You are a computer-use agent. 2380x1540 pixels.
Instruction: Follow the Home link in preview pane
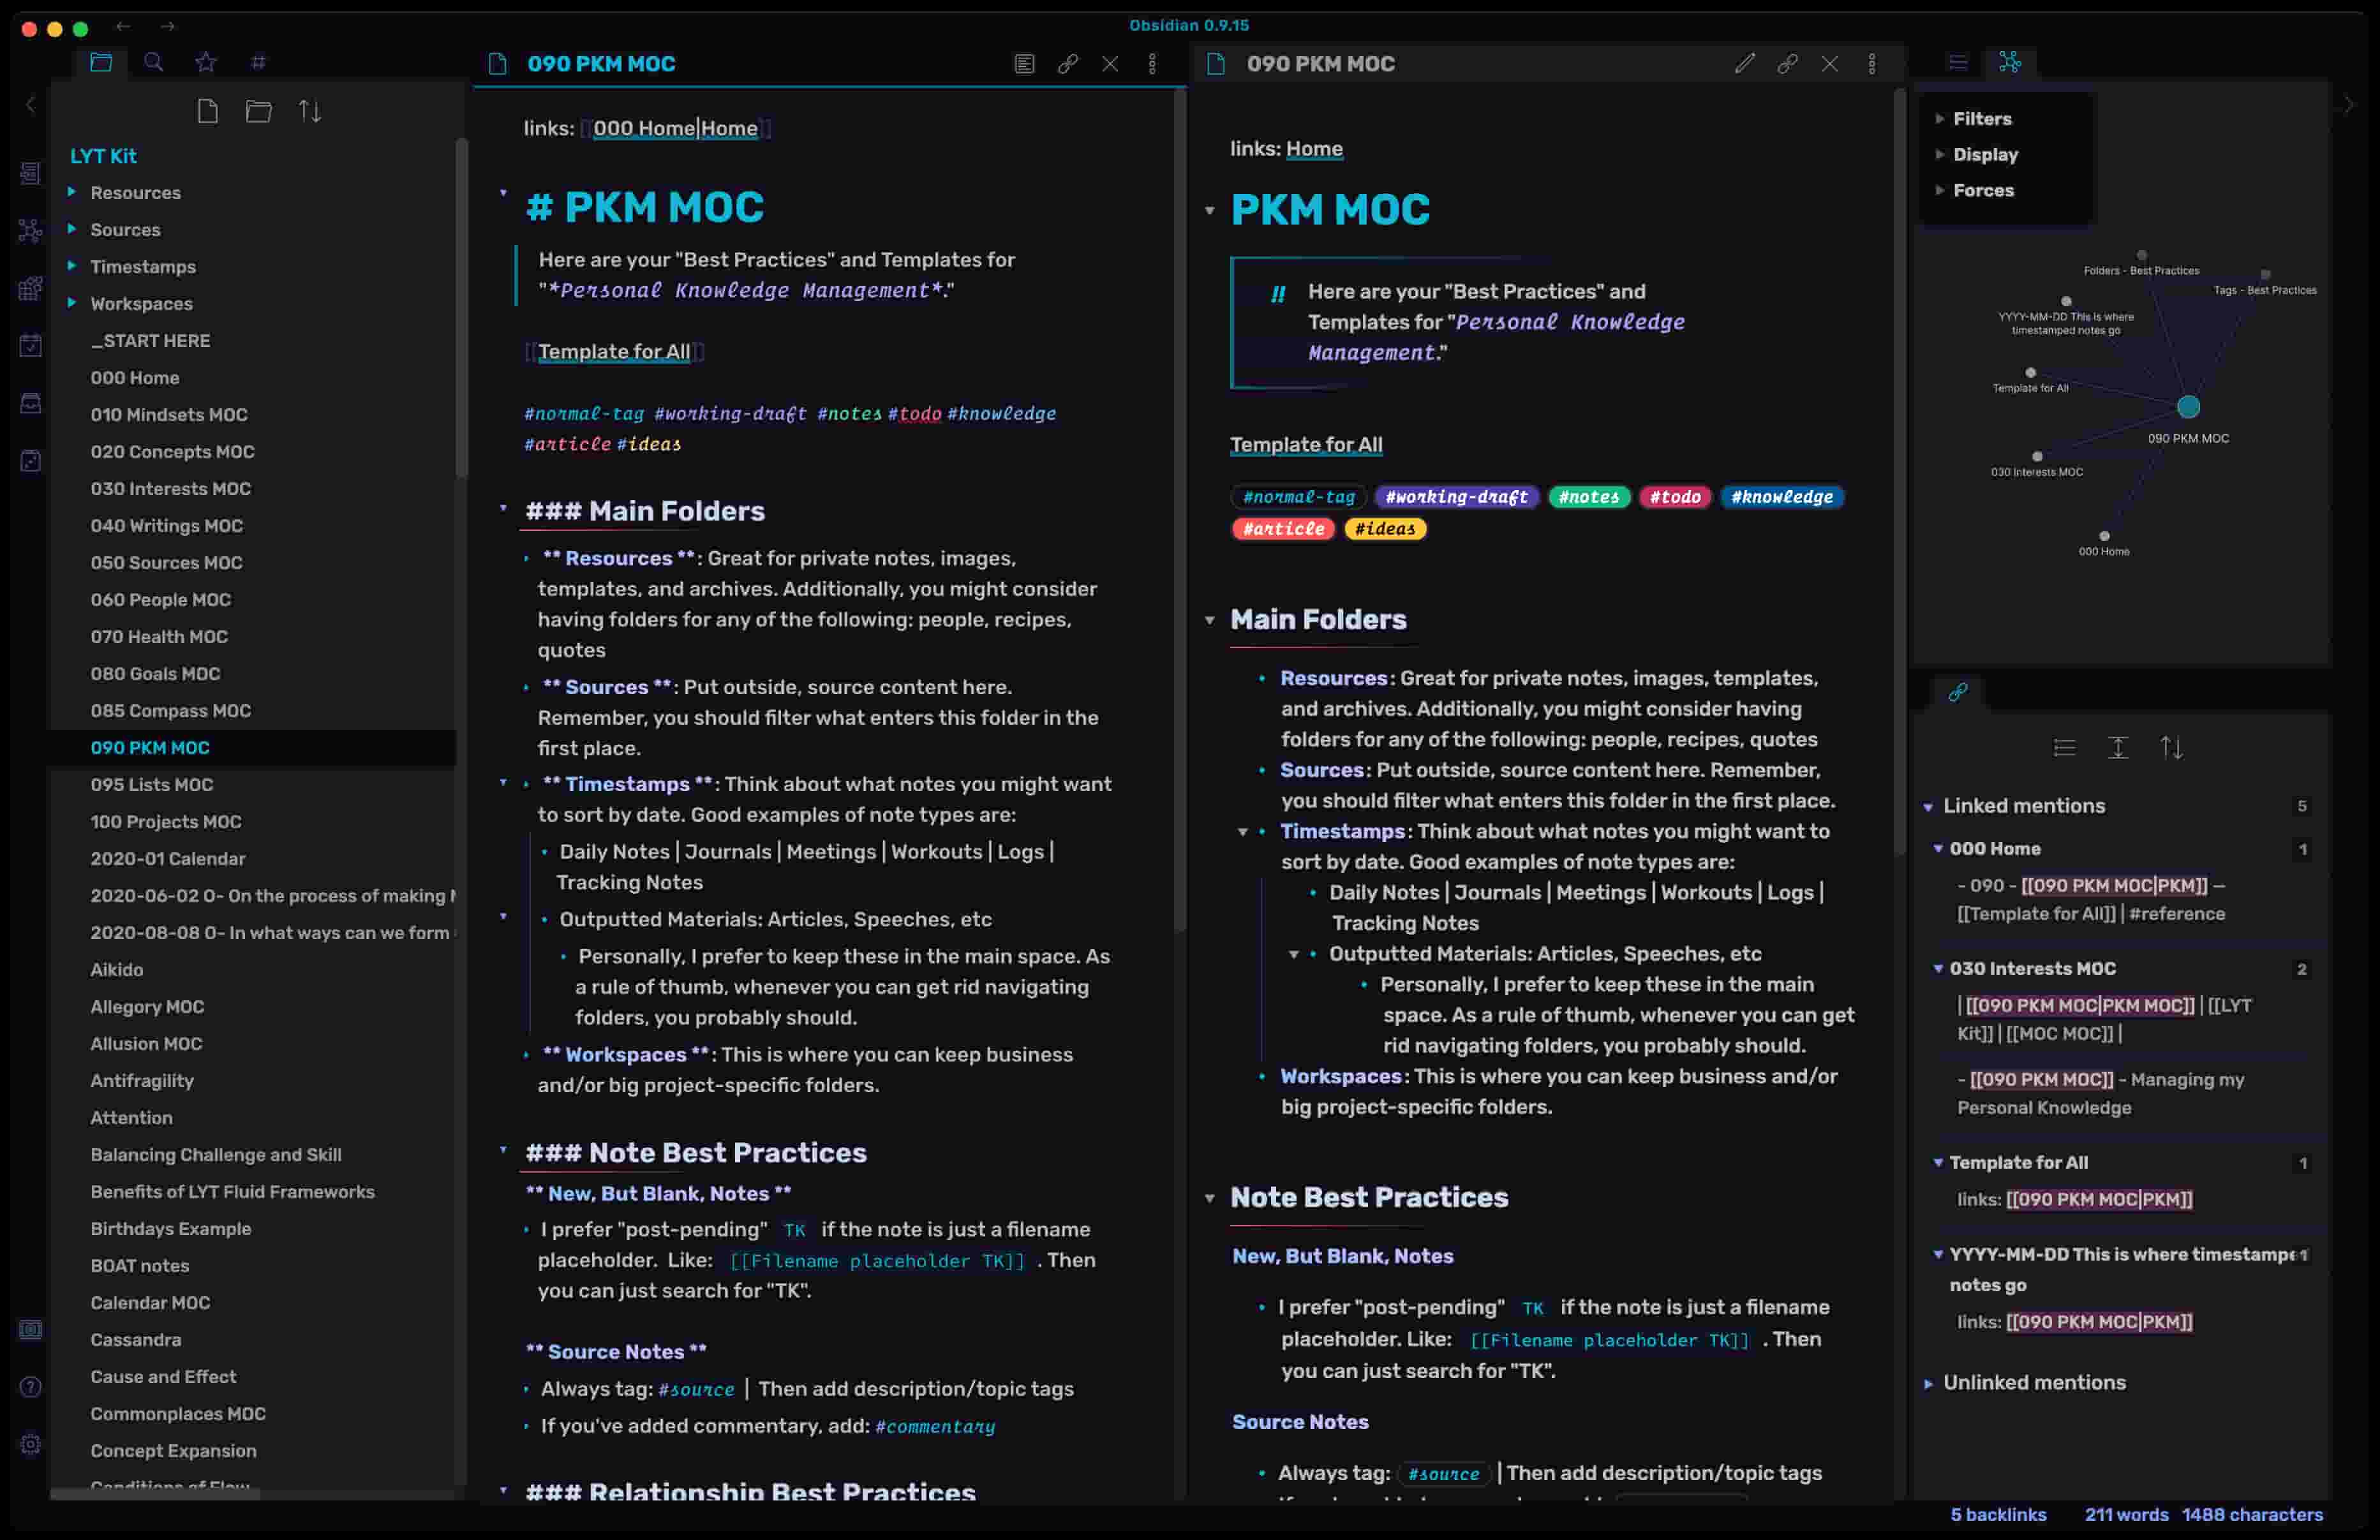tap(1314, 149)
